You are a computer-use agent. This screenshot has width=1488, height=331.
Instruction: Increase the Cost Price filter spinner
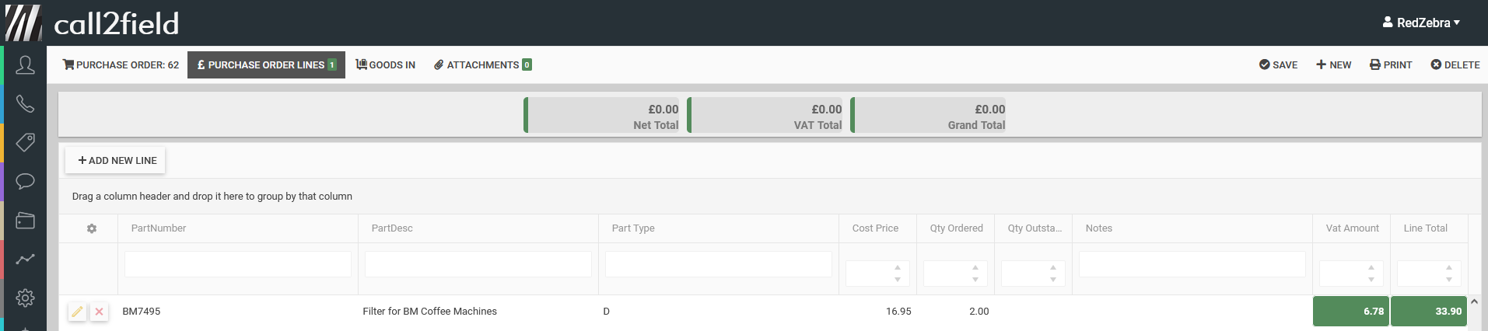pos(898,268)
